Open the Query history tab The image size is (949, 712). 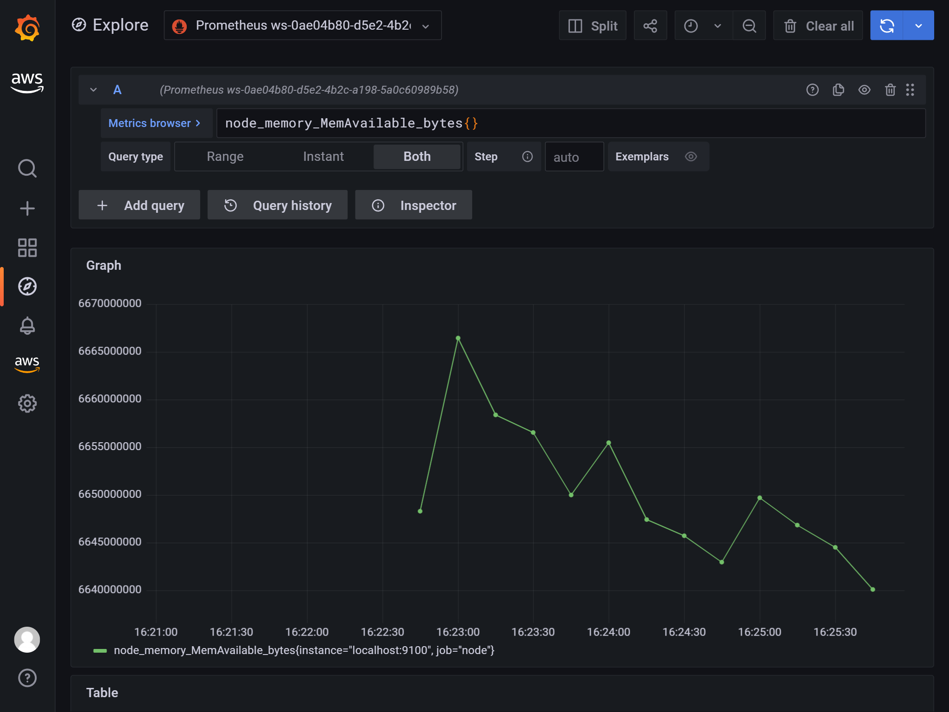pyautogui.click(x=277, y=205)
